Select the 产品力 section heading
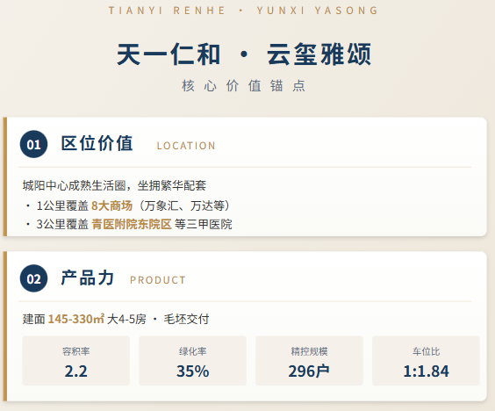 click(88, 278)
